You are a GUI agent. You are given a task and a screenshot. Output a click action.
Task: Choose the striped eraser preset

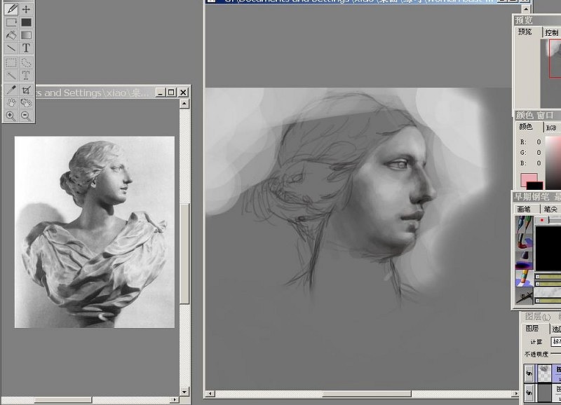click(x=524, y=278)
